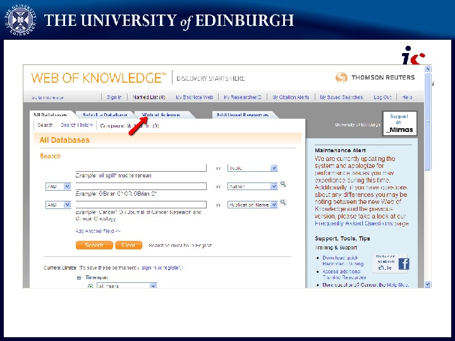This screenshot has width=455, height=341.
Task: Click the orange Search button
Action: click(x=94, y=245)
